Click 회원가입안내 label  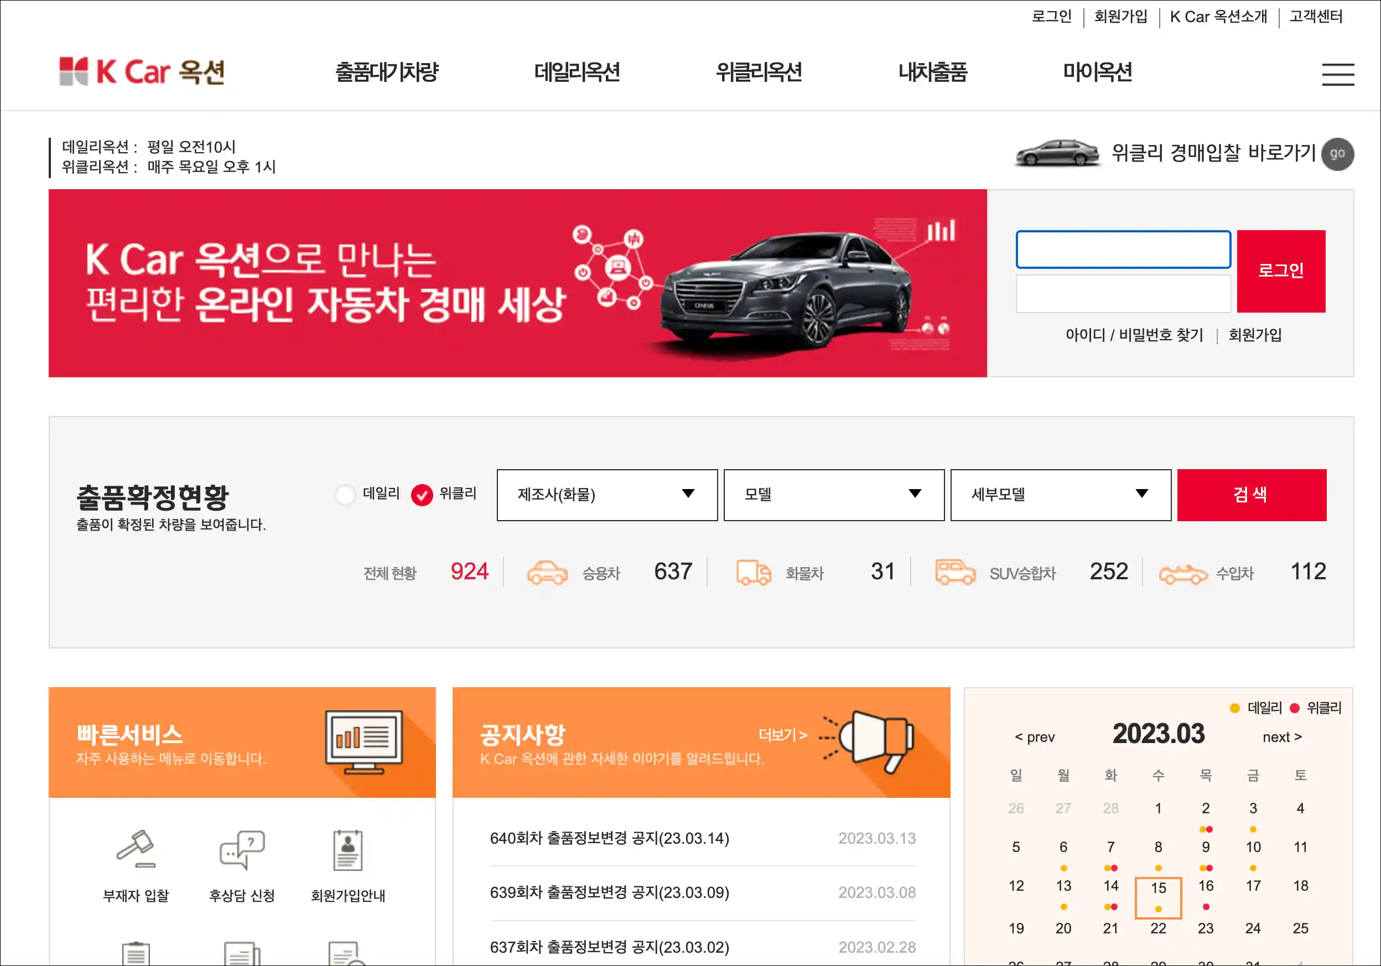click(x=347, y=896)
